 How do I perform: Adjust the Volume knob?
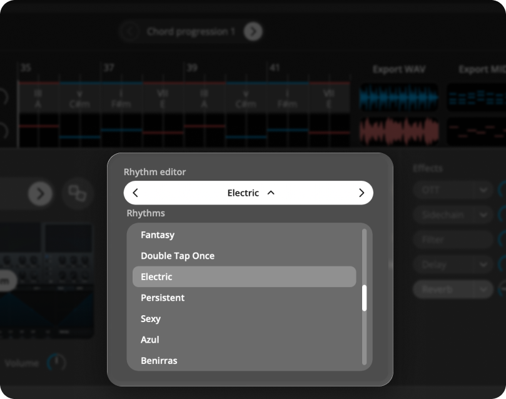(x=57, y=362)
